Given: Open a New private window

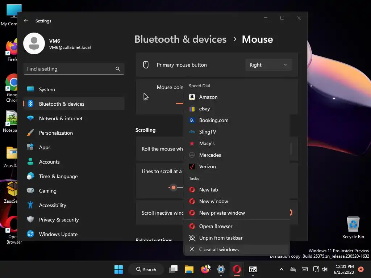Looking at the screenshot, I should pyautogui.click(x=237, y=213).
